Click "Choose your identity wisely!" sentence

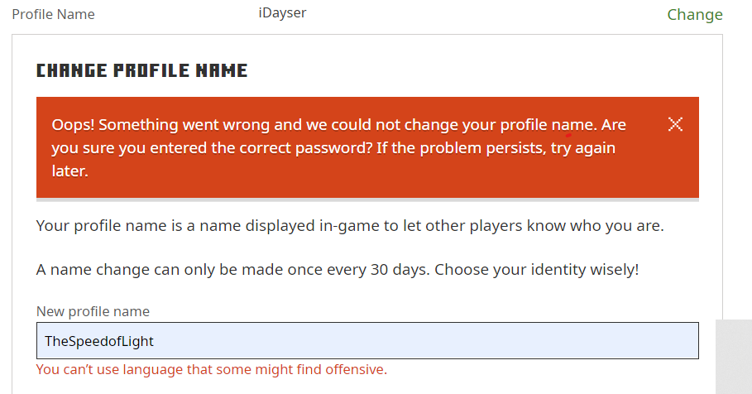point(537,270)
